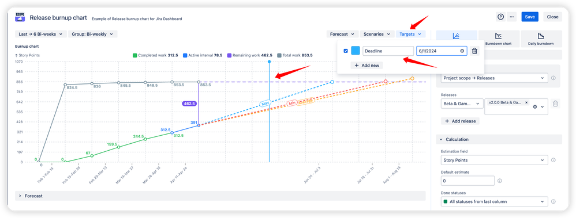The image size is (576, 218).
Task: Click the Release burnup app logo
Action: click(20, 17)
